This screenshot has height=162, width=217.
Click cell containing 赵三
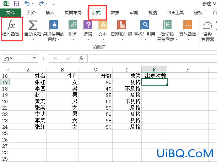(28, 95)
